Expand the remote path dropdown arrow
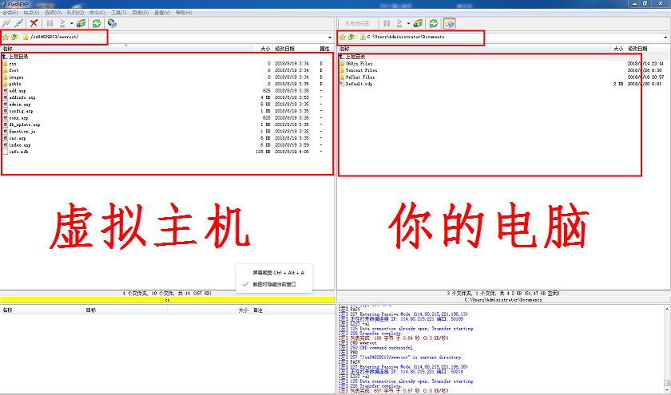Image resolution: width=671 pixels, height=395 pixels. pyautogui.click(x=330, y=38)
